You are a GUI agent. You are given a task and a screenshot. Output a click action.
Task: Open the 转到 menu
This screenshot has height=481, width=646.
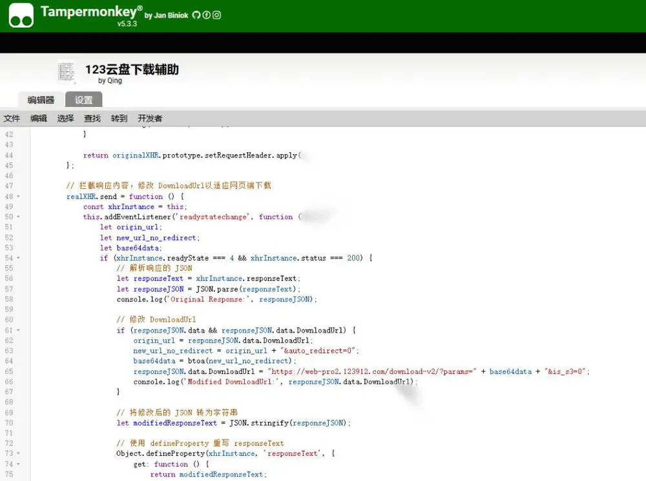(x=119, y=119)
